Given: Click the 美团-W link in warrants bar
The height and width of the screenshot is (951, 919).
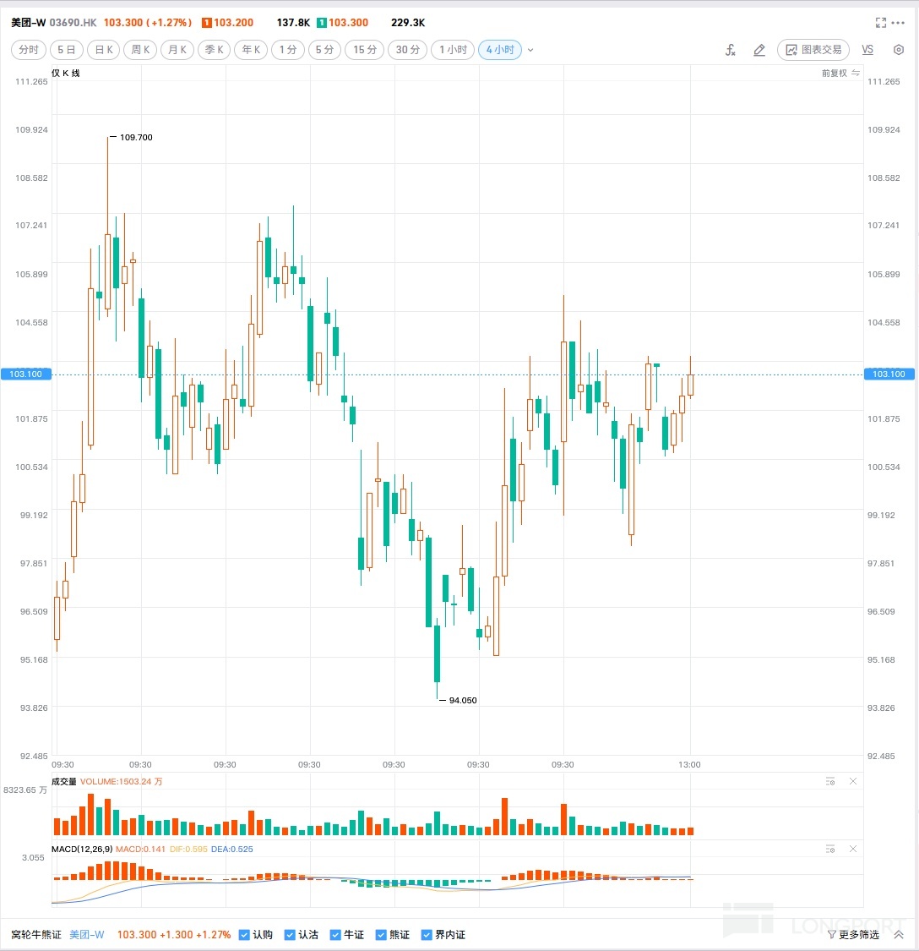Looking at the screenshot, I should pyautogui.click(x=87, y=935).
